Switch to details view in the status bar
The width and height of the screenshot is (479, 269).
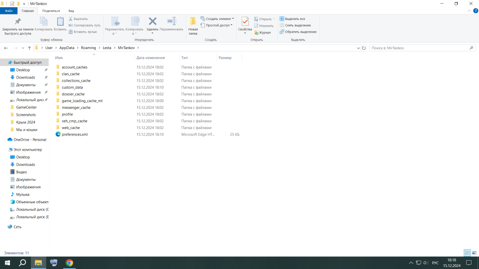click(x=467, y=253)
